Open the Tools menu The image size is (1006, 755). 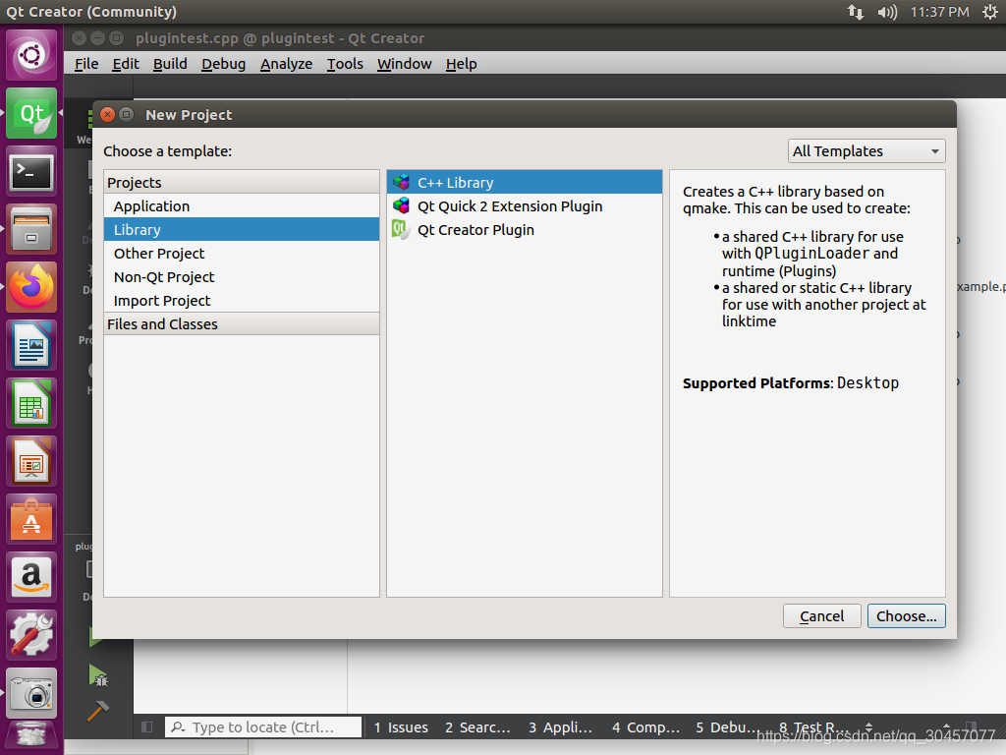[x=345, y=64]
